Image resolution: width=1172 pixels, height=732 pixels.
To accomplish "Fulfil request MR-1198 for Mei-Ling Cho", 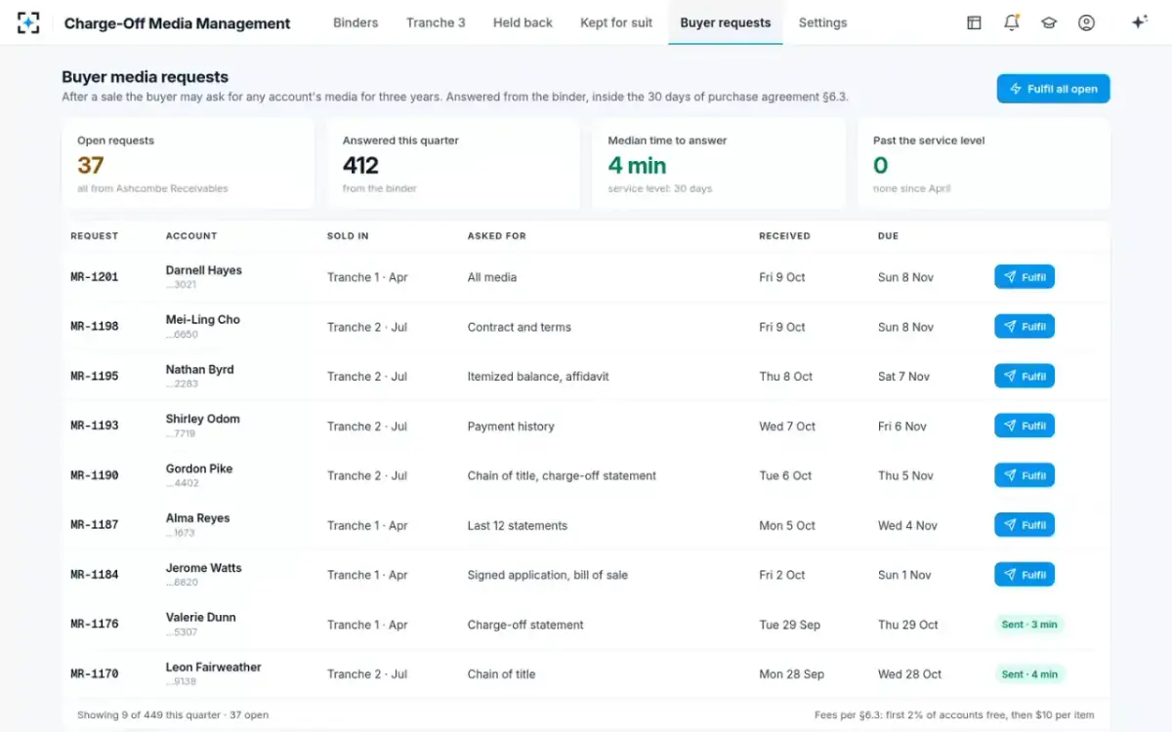I will coord(1025,327).
